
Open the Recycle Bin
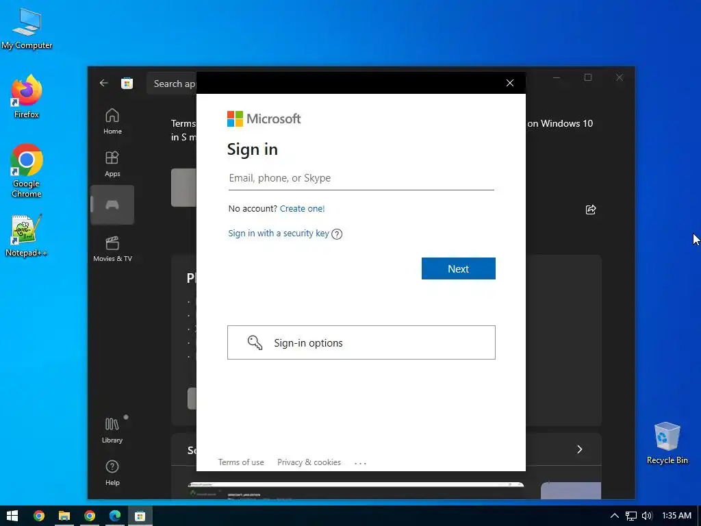[x=667, y=443]
